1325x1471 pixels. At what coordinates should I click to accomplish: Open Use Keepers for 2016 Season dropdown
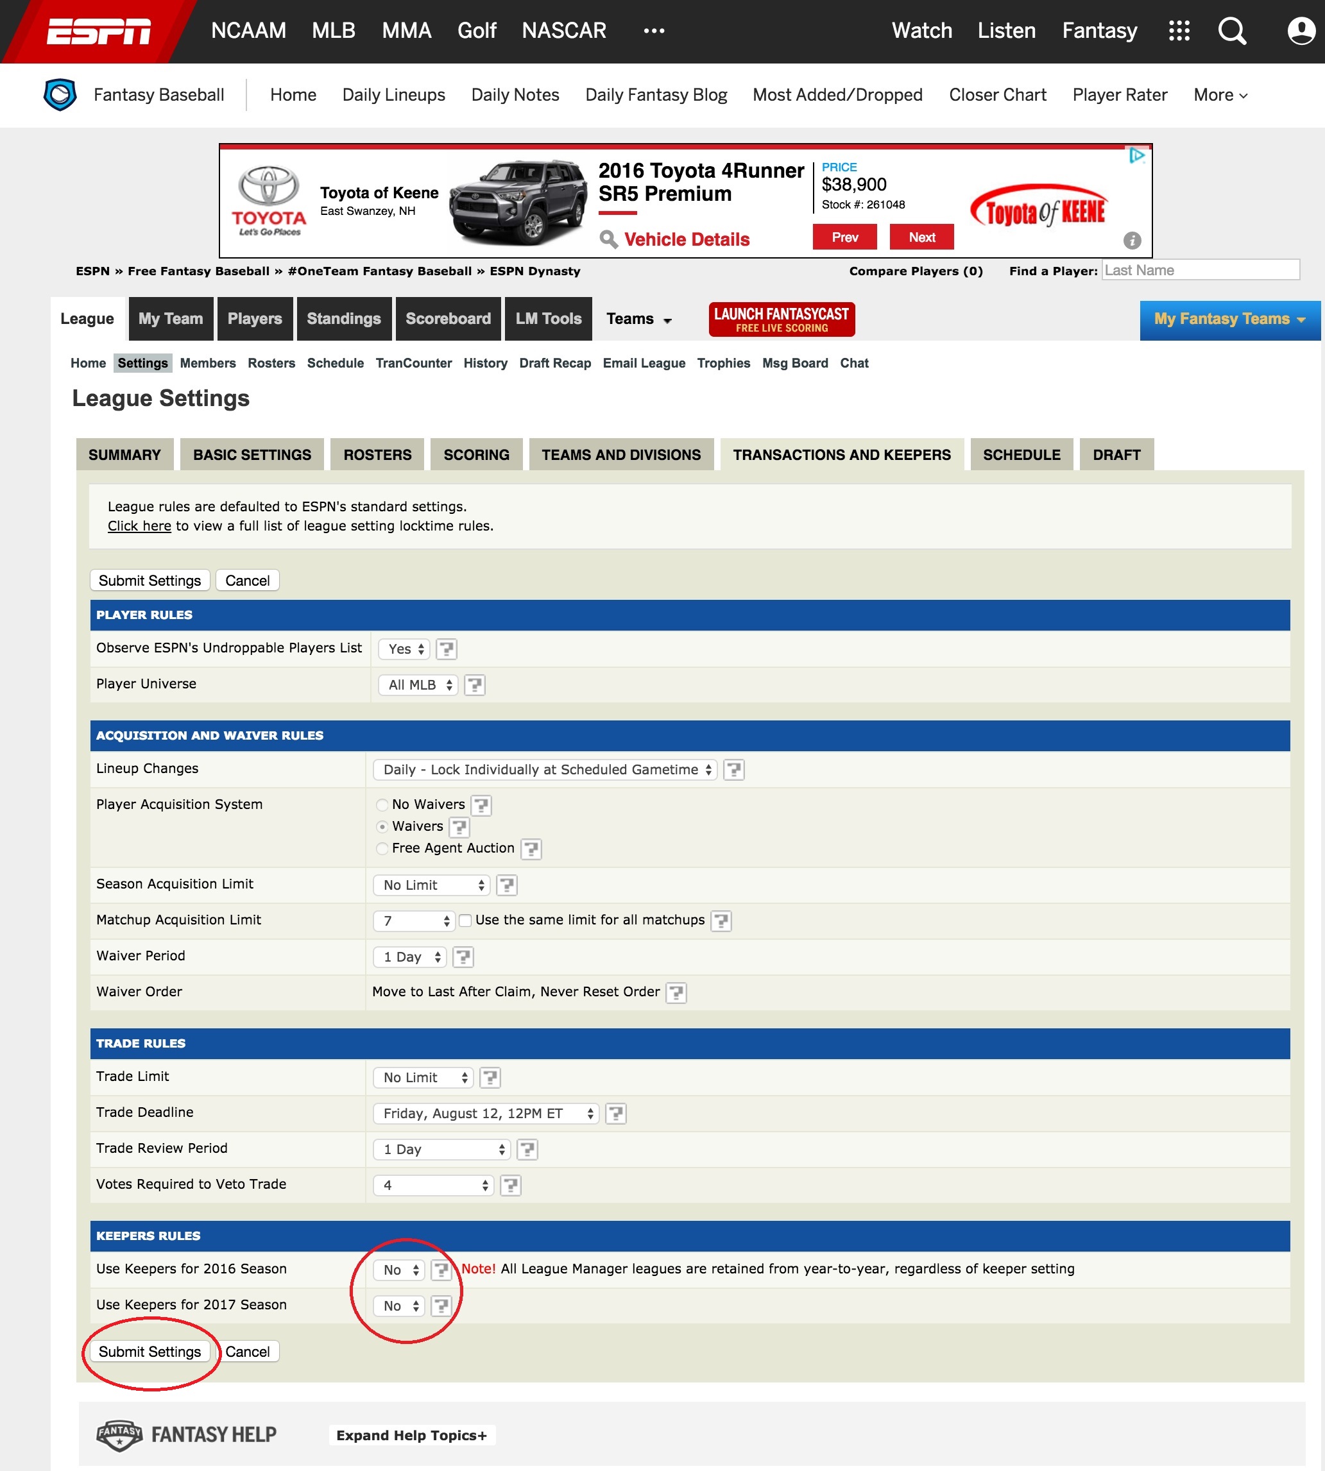(399, 1270)
